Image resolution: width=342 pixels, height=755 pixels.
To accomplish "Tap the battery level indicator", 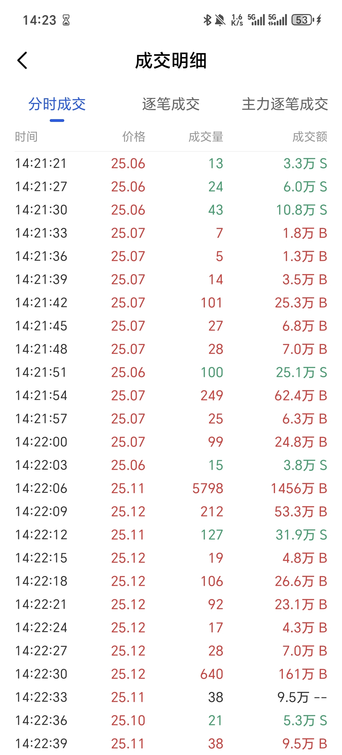I will (302, 20).
